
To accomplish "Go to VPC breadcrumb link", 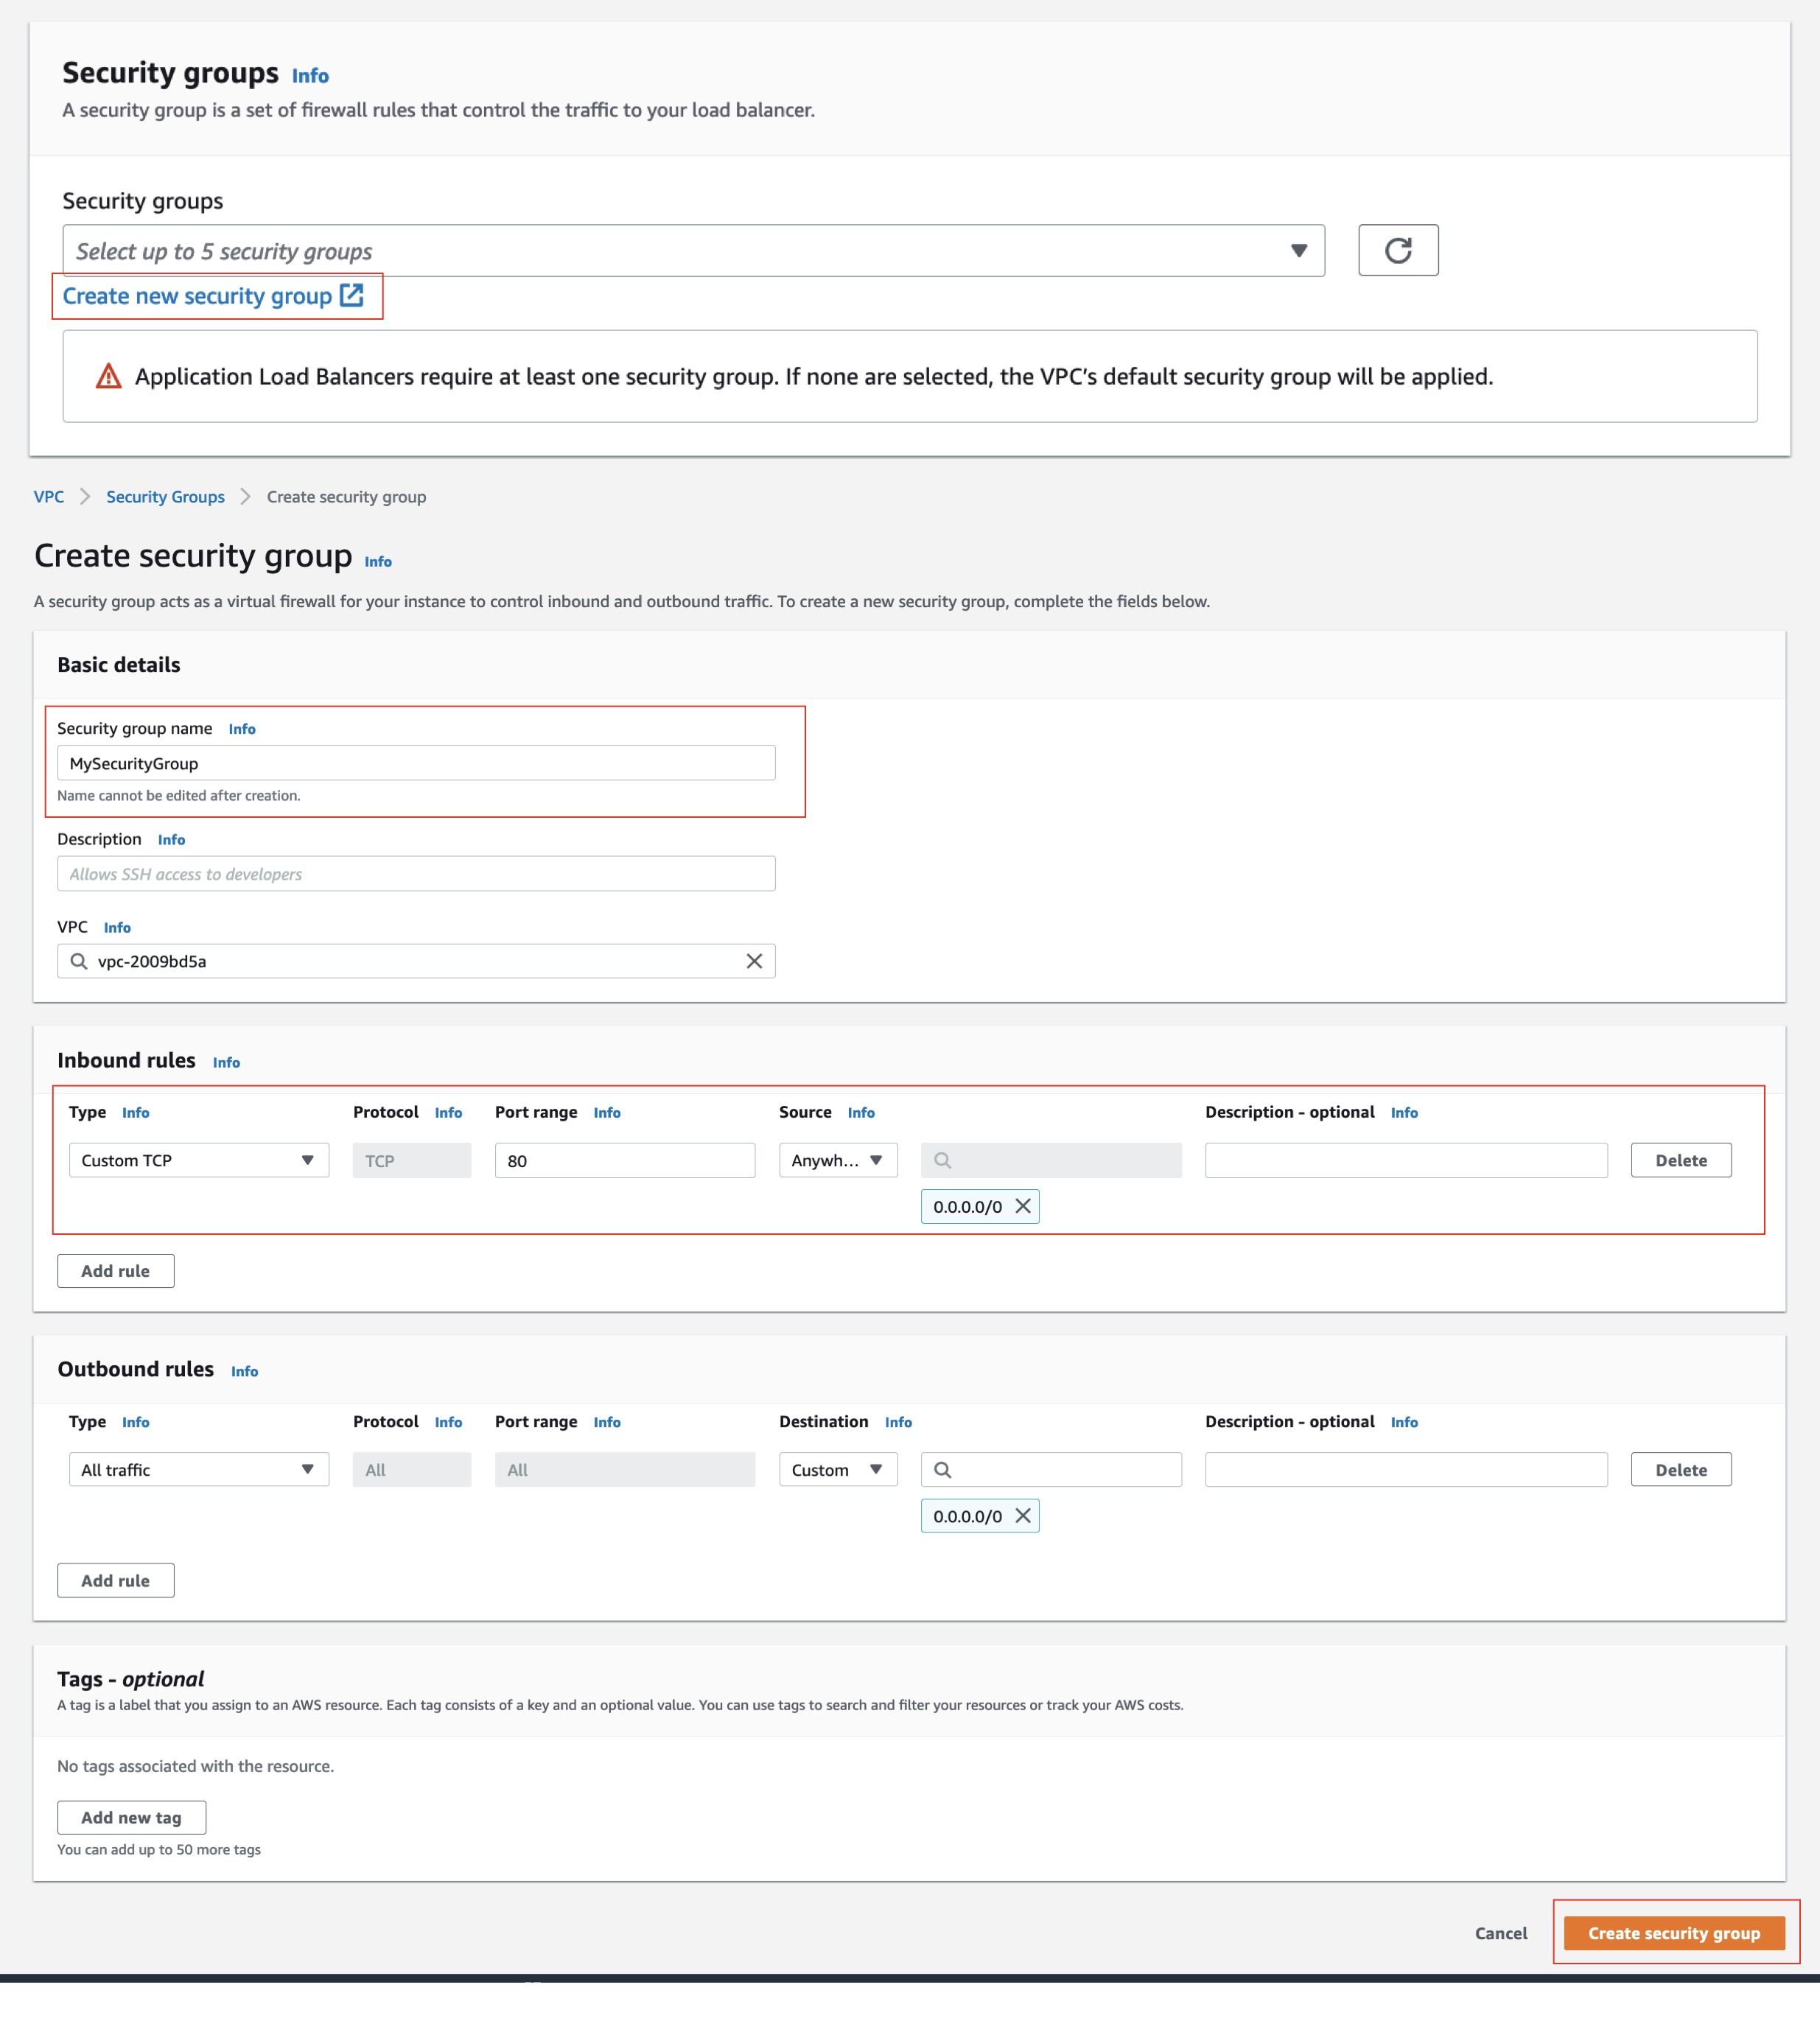I will tap(49, 497).
